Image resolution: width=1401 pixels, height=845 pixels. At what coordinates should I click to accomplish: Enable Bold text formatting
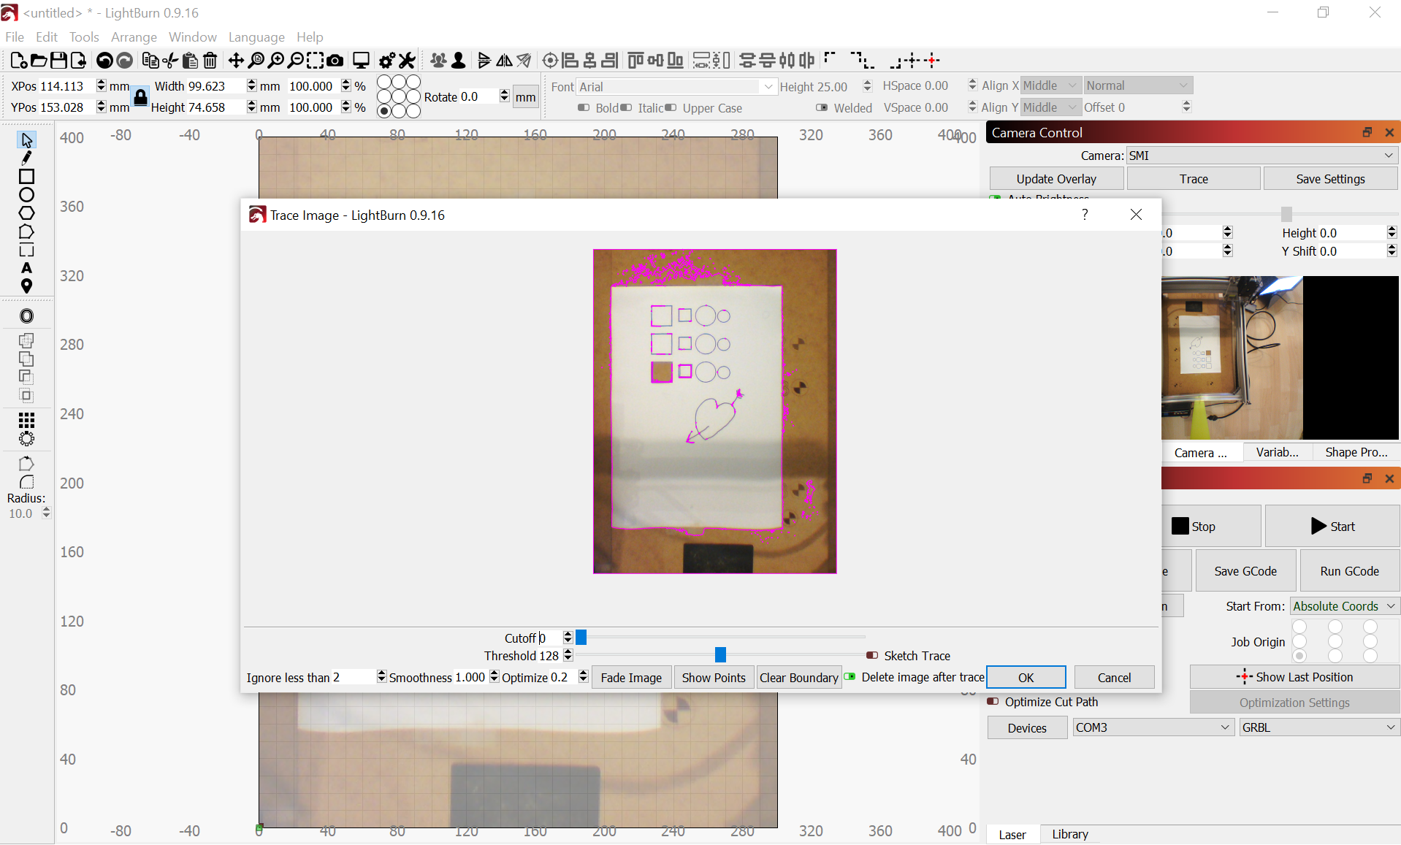click(583, 107)
